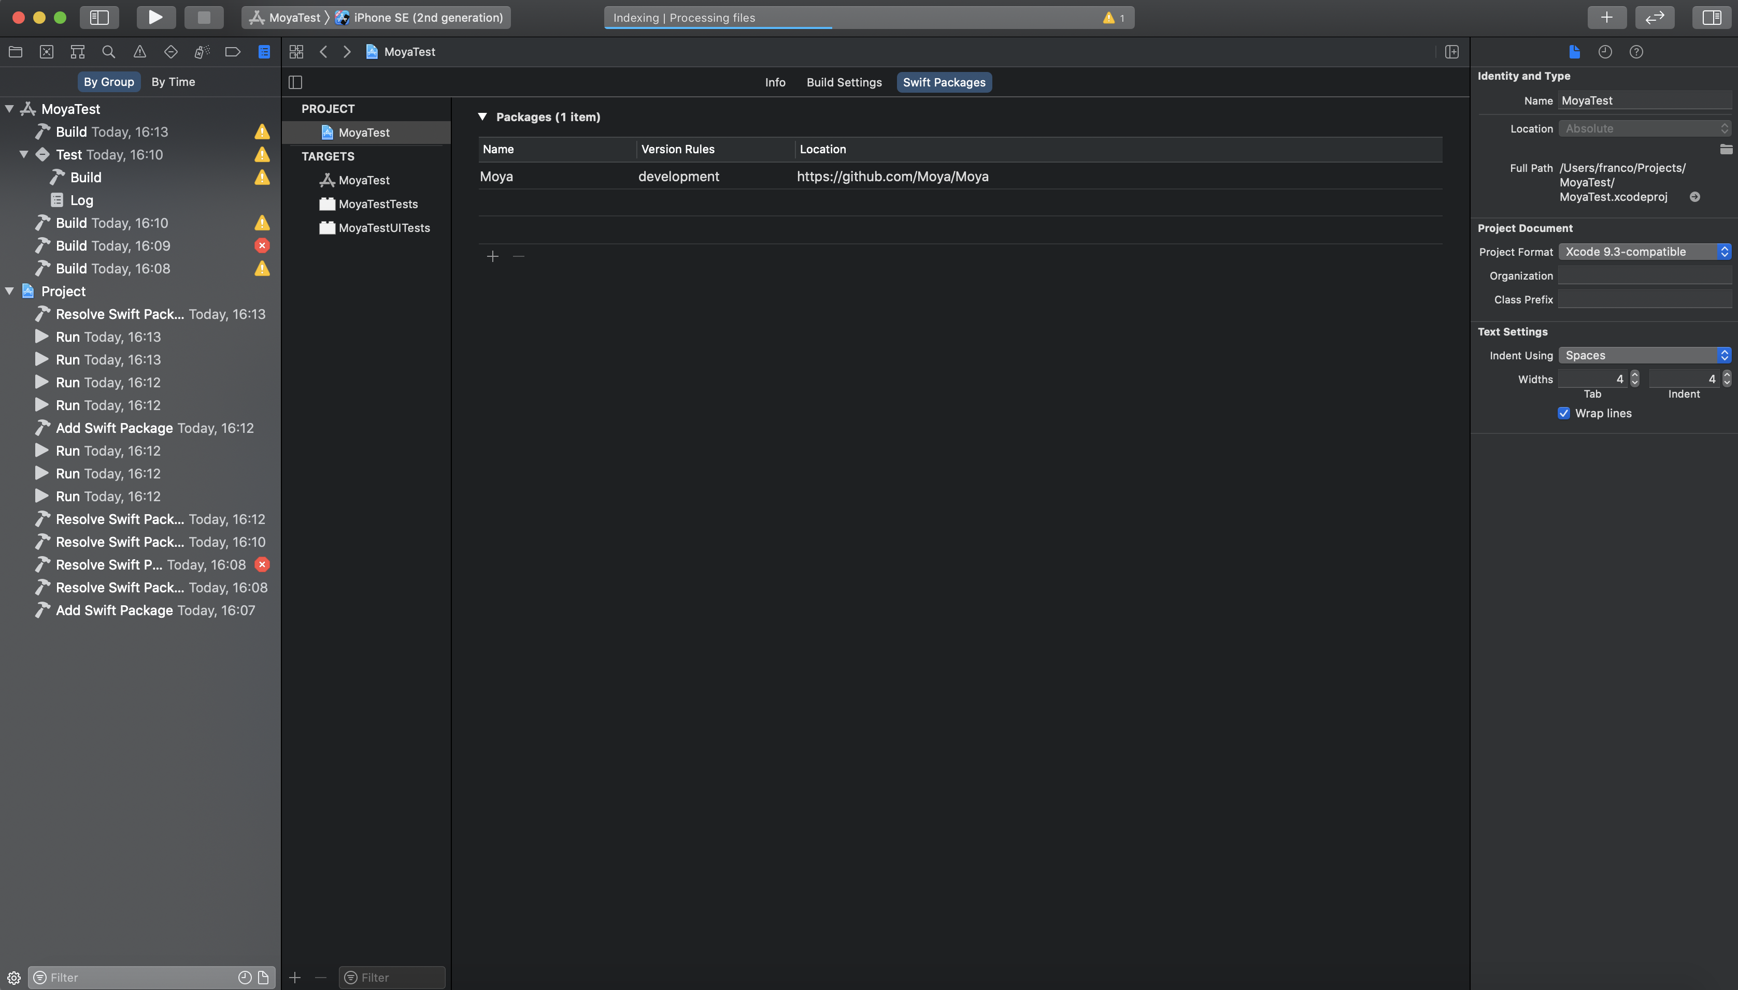Open the Breakpoint navigator icon
The image size is (1738, 990).
click(x=233, y=52)
